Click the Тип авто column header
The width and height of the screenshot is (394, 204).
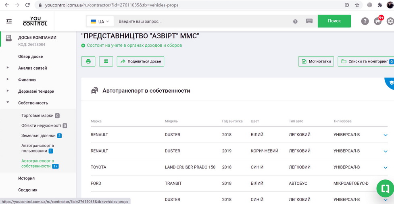(x=296, y=121)
